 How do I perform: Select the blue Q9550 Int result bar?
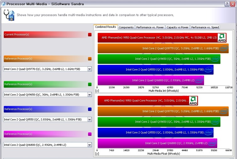155,69
